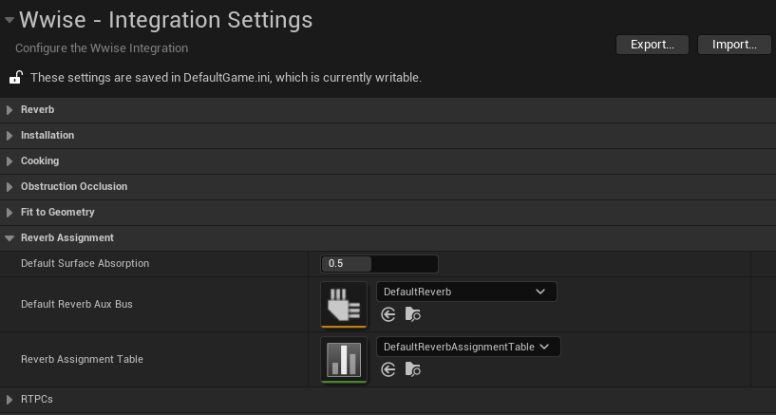The height and width of the screenshot is (415, 776).
Task: Browse to DefaultReverbAssignmentTable in Content Browser
Action: (x=412, y=370)
